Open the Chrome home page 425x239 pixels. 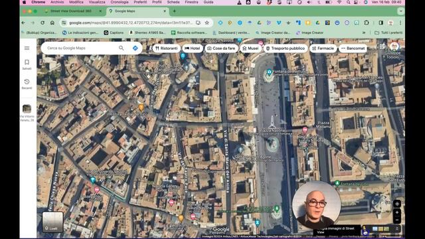[x=52, y=23]
